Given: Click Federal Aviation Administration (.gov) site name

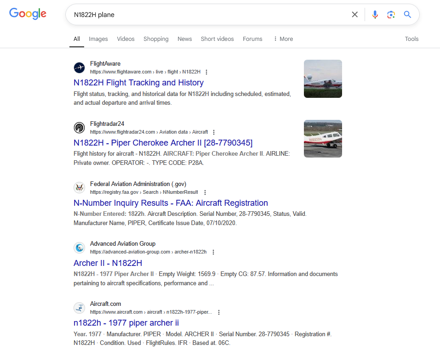Looking at the screenshot, I should point(138,184).
